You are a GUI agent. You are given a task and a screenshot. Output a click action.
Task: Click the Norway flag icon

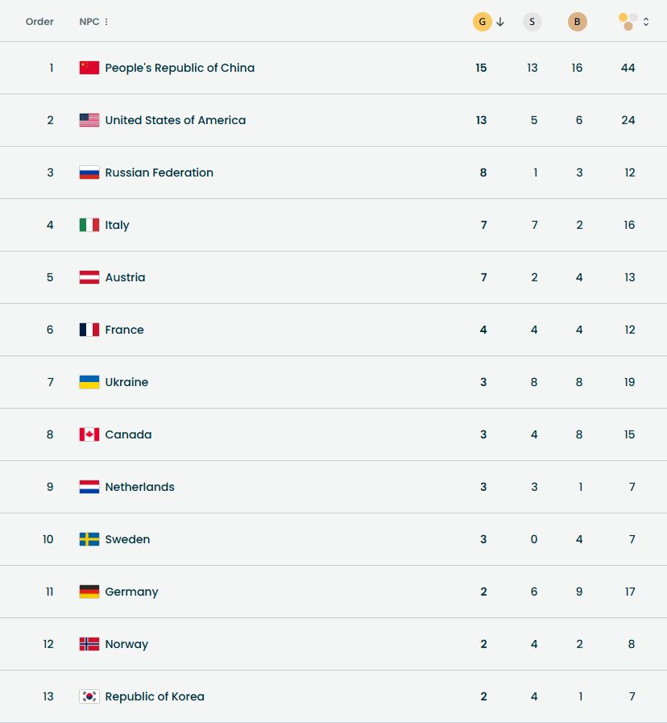(x=89, y=644)
